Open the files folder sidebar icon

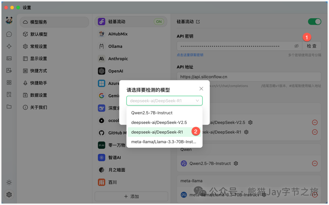pos(9,107)
